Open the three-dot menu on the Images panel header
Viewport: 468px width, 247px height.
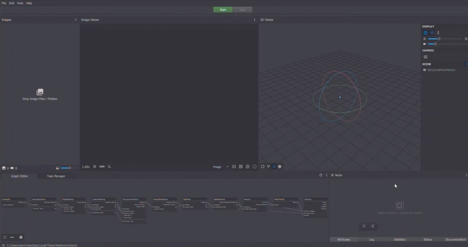pos(76,20)
